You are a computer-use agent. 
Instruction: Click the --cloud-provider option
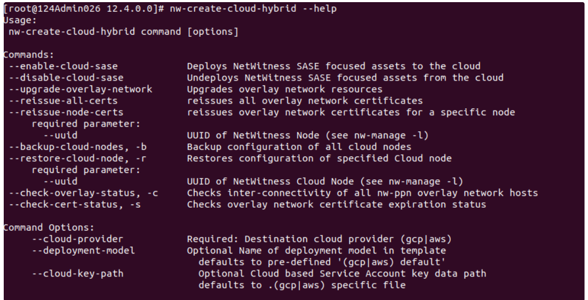[x=77, y=239]
